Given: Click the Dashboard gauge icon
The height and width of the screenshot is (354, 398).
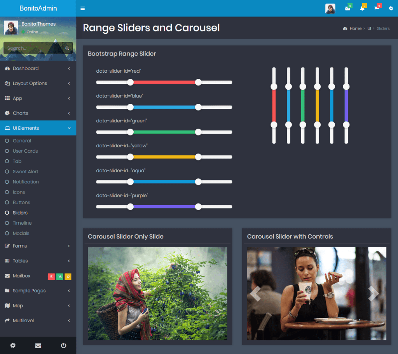Looking at the screenshot, I should 7,68.
